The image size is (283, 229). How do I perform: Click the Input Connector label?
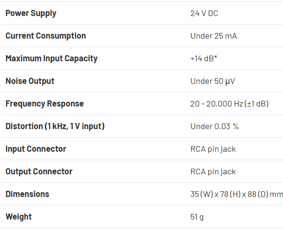(x=36, y=149)
